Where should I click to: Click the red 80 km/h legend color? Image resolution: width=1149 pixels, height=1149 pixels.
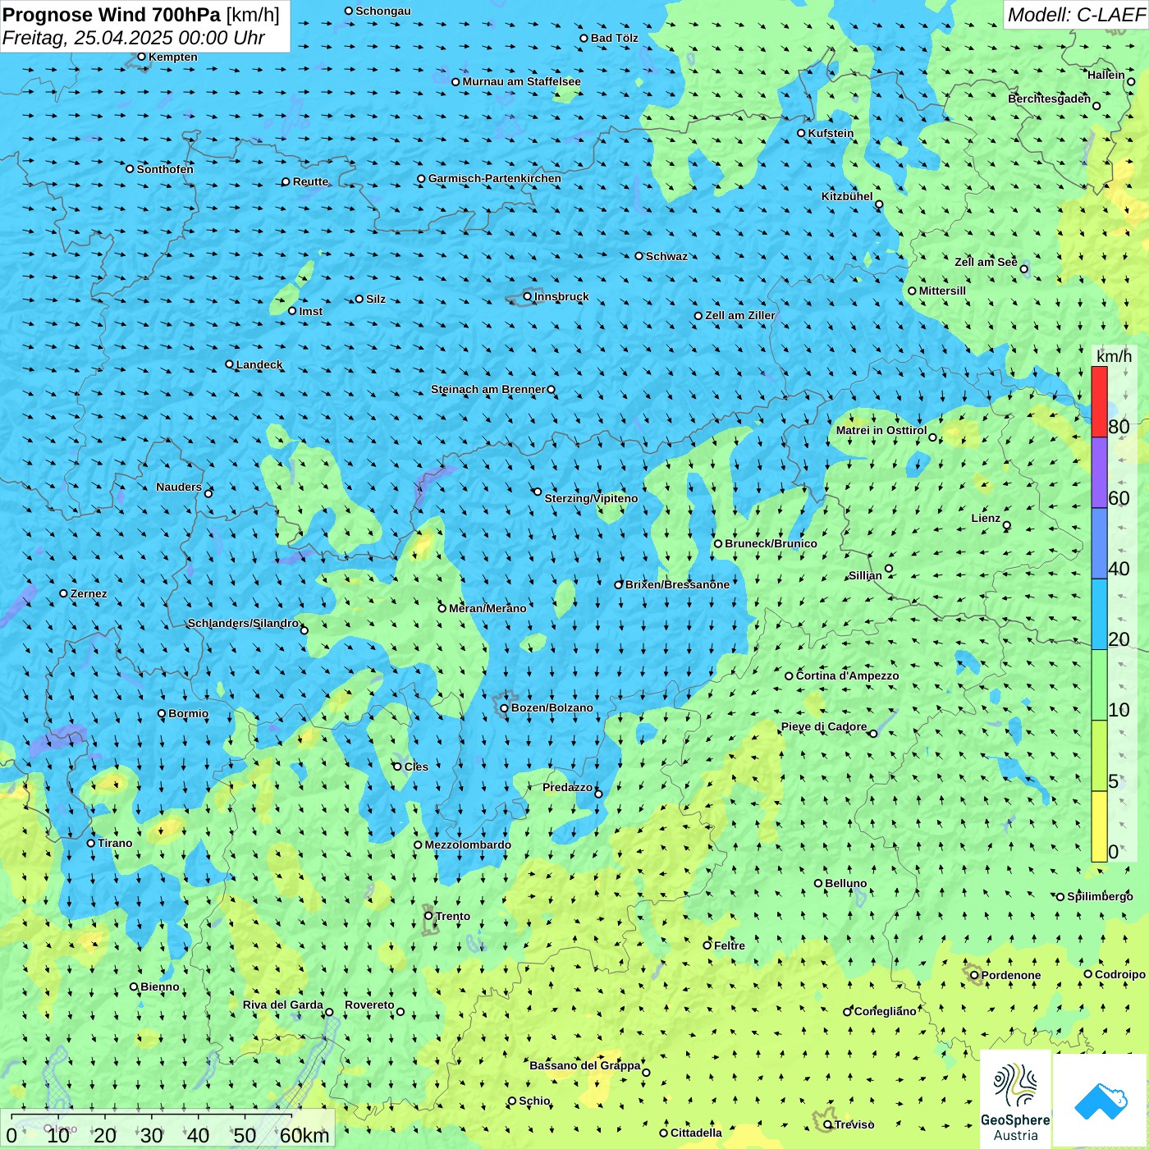(x=1099, y=401)
